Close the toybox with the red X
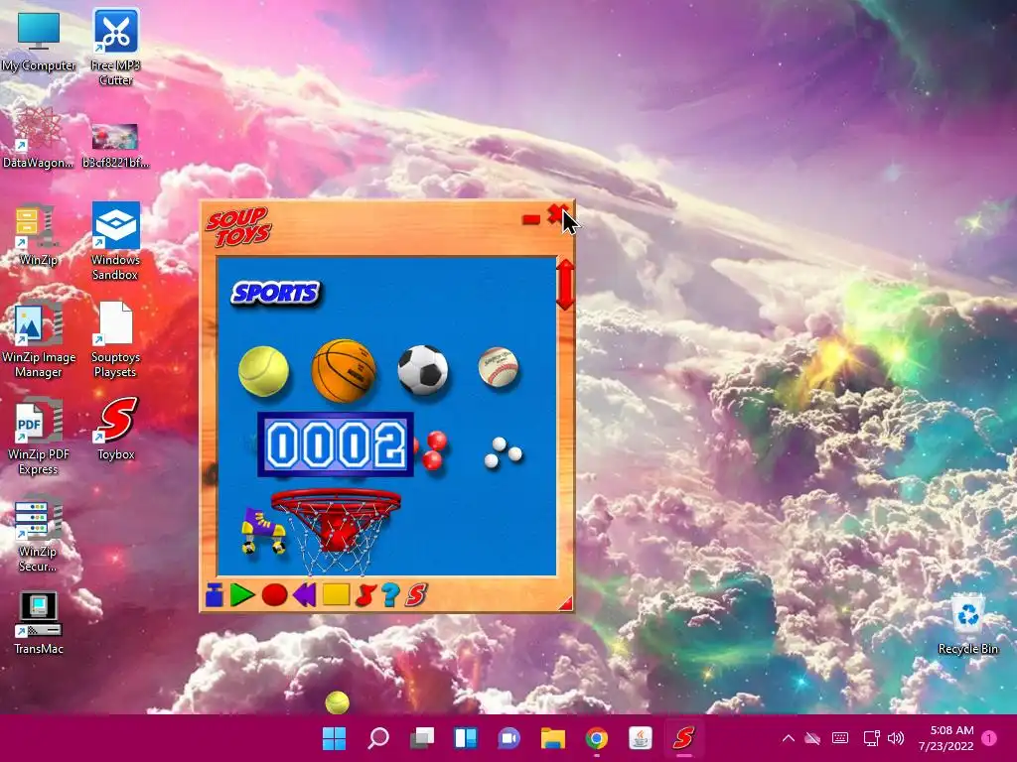 [x=556, y=214]
